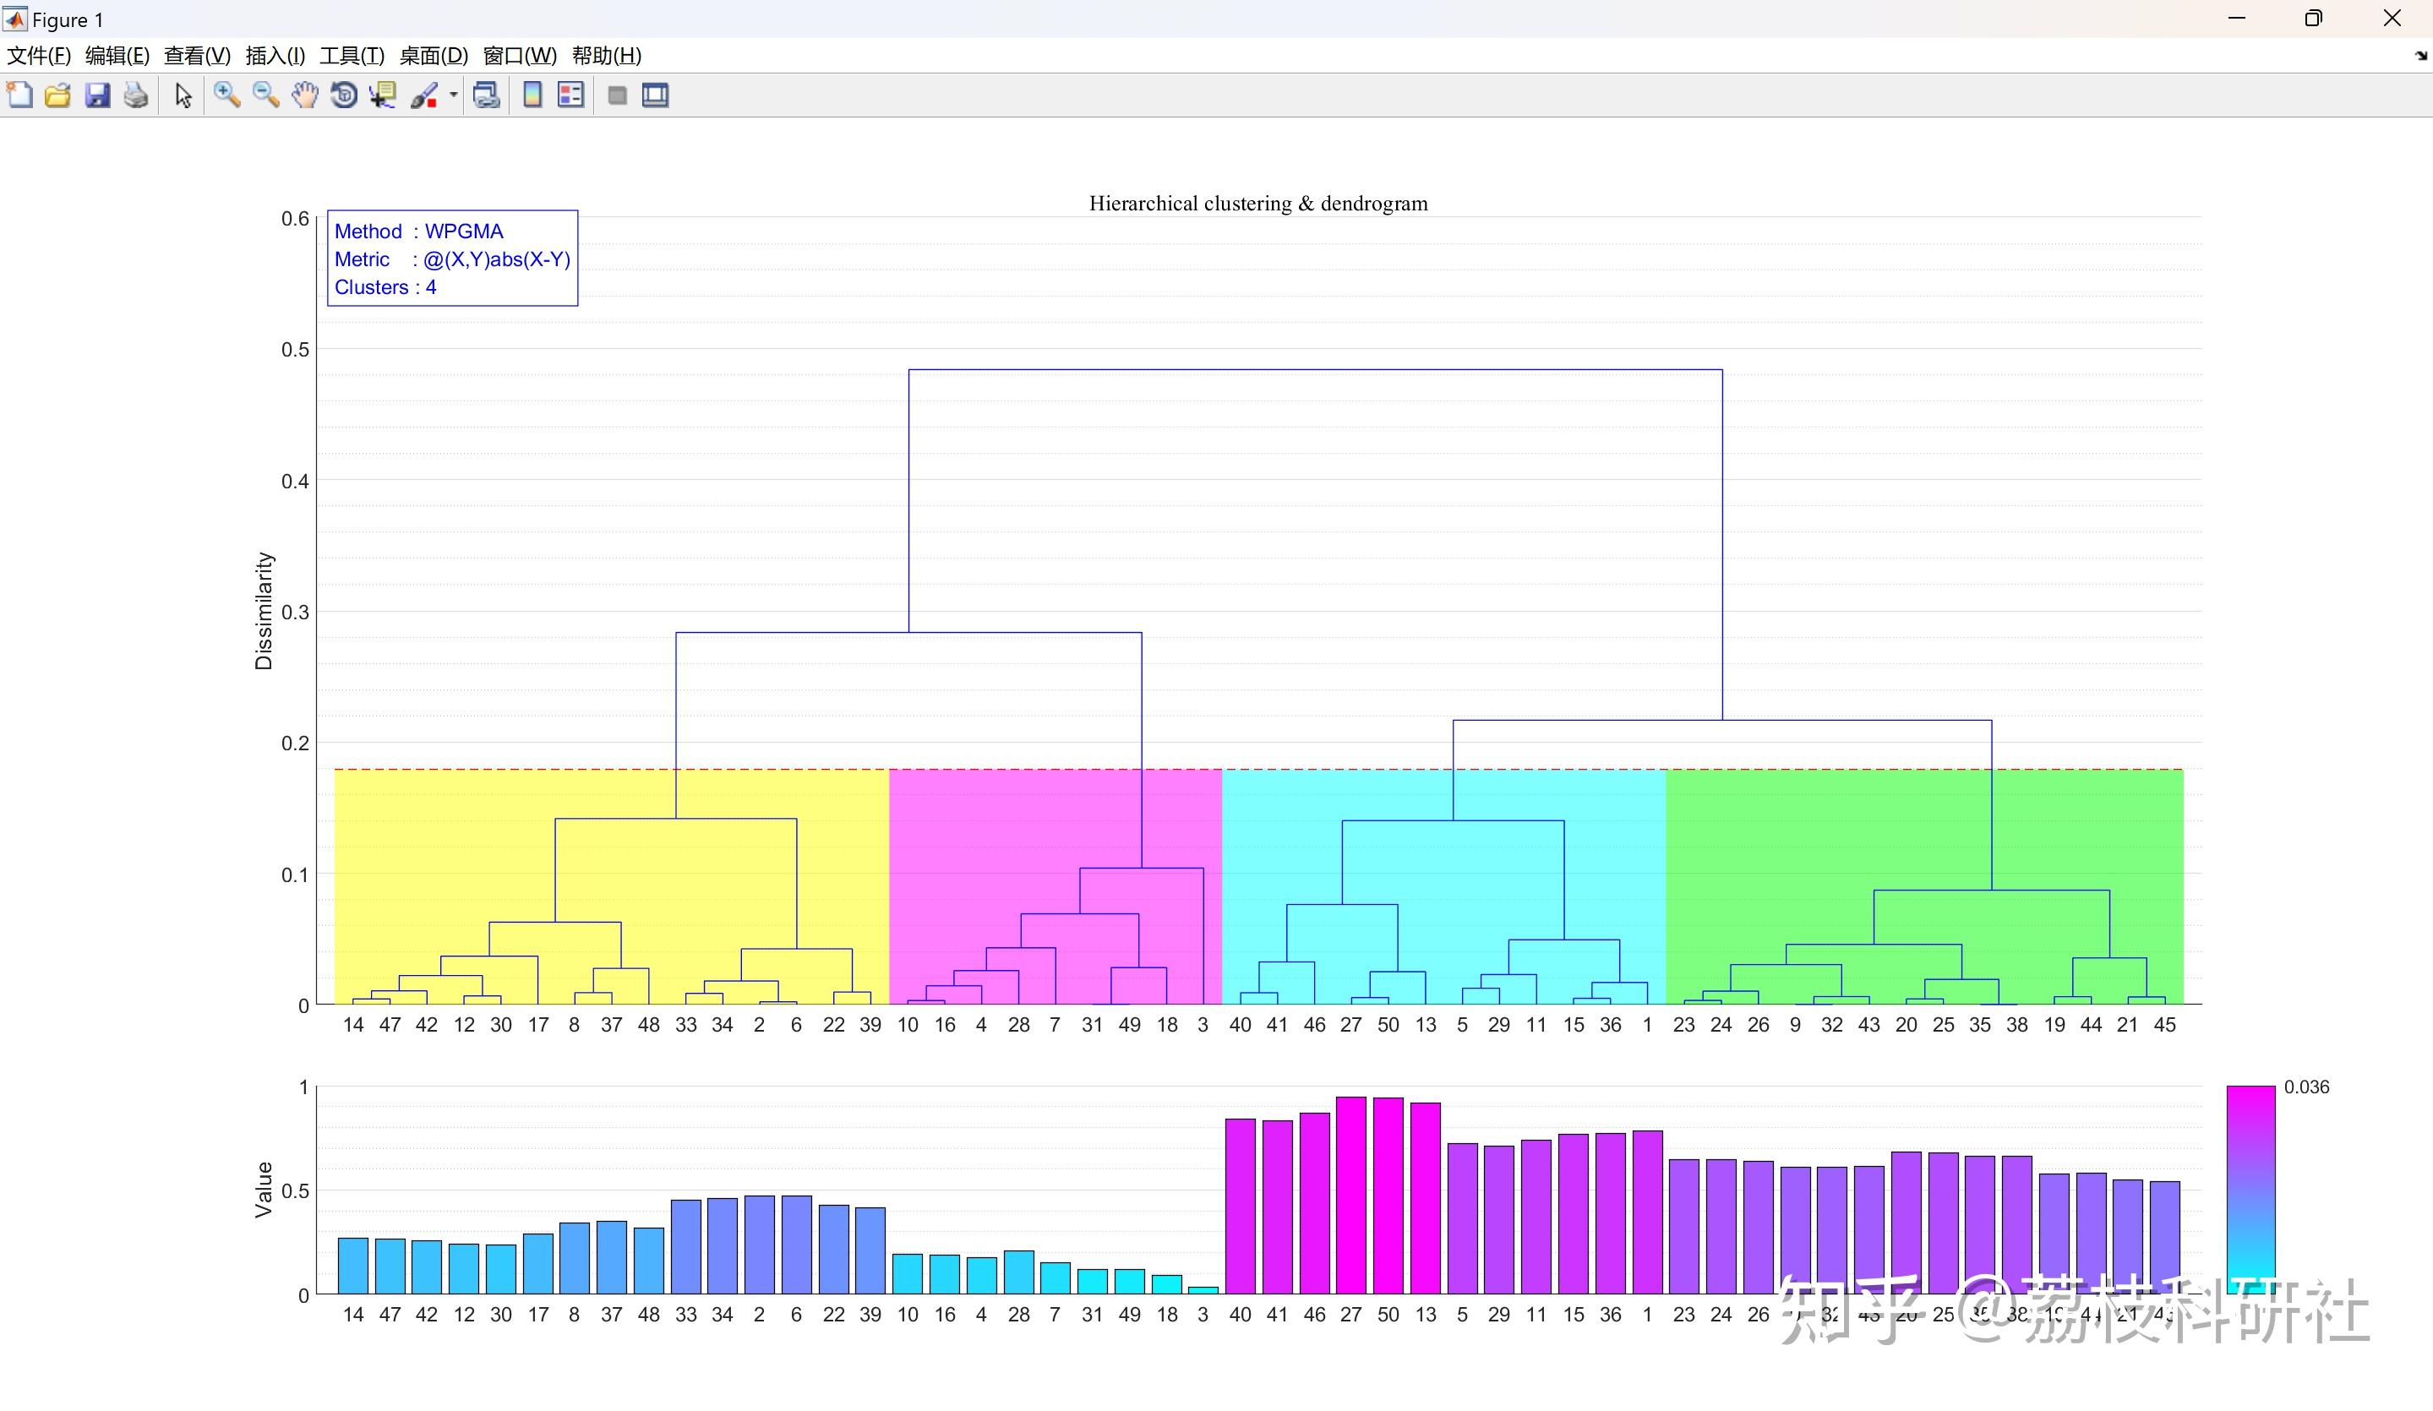
Task: Activate the Data Cursor tool
Action: tap(384, 95)
